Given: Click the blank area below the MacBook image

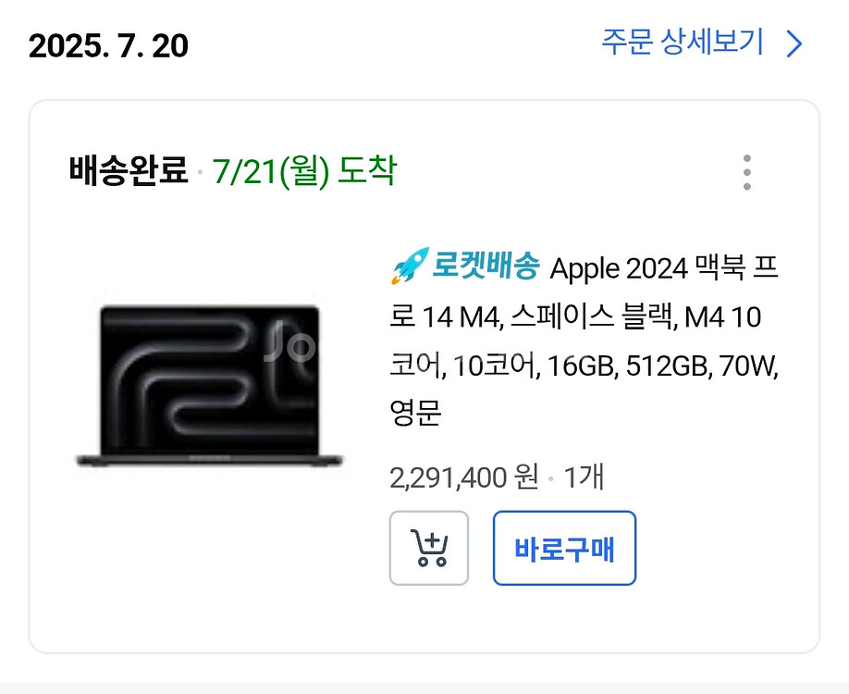Looking at the screenshot, I should (209, 555).
